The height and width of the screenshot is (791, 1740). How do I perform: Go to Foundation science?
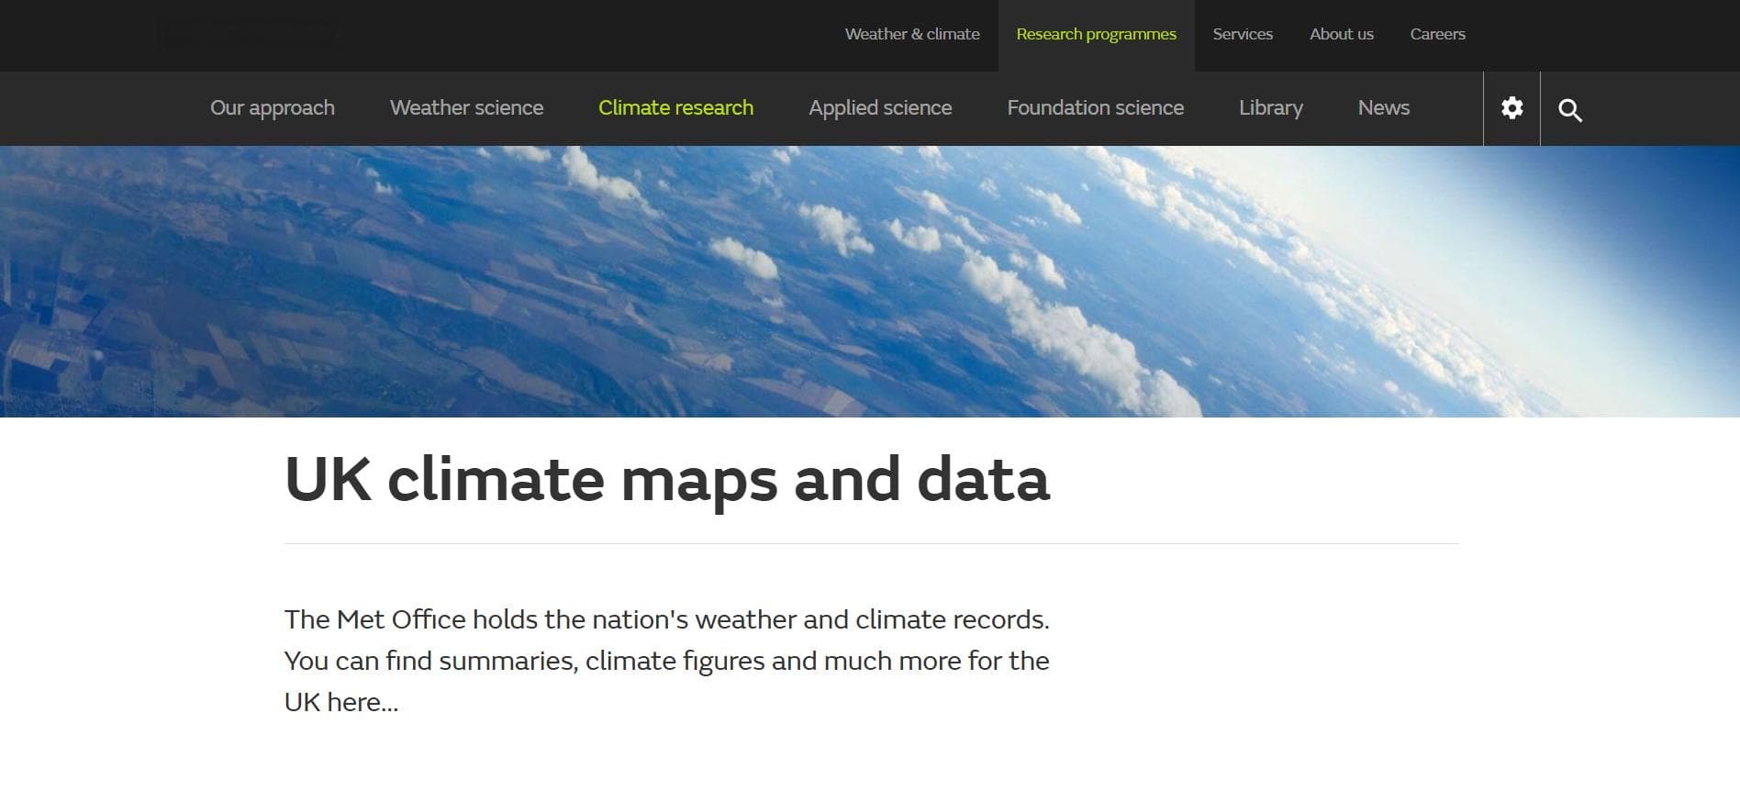(1095, 108)
